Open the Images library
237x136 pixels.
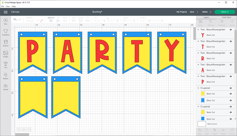(x=5, y=54)
